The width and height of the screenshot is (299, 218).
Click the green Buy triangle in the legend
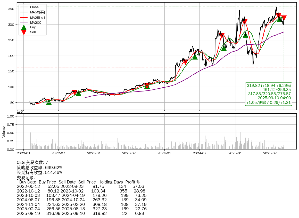[24, 27]
